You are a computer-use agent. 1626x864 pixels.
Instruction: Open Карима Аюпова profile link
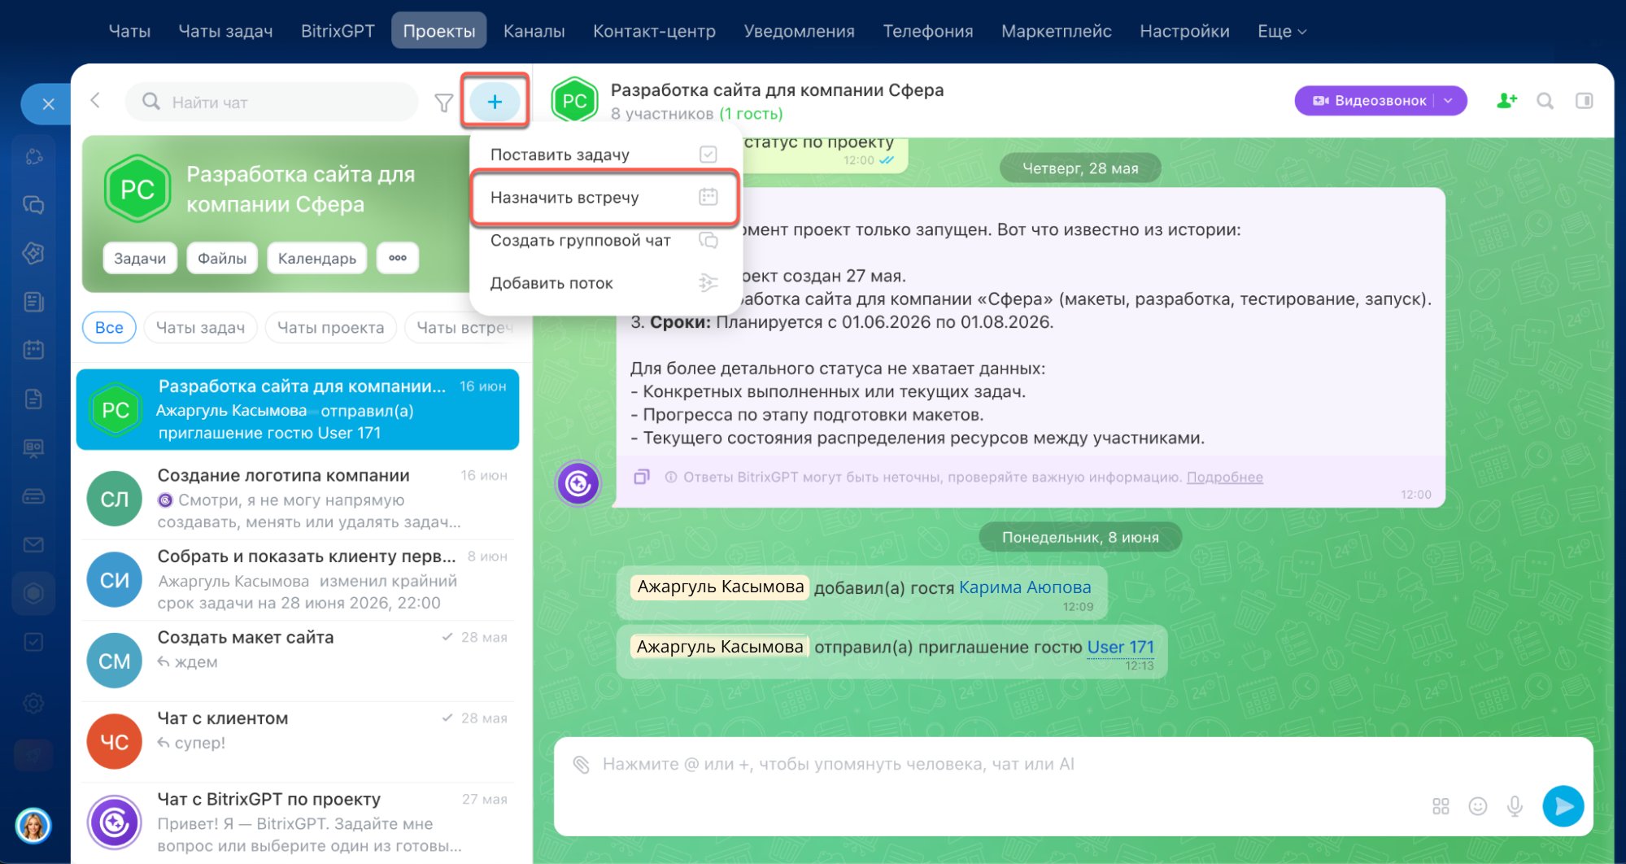click(1025, 587)
